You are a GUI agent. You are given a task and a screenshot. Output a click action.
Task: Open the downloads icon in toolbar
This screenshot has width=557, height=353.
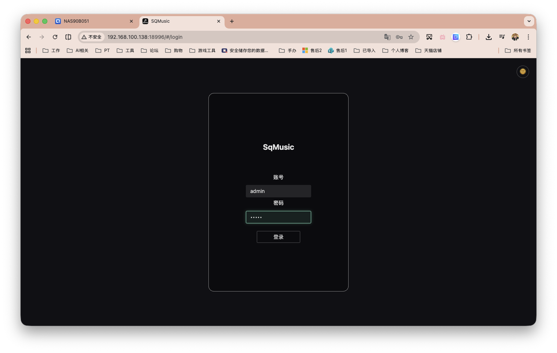pos(489,37)
